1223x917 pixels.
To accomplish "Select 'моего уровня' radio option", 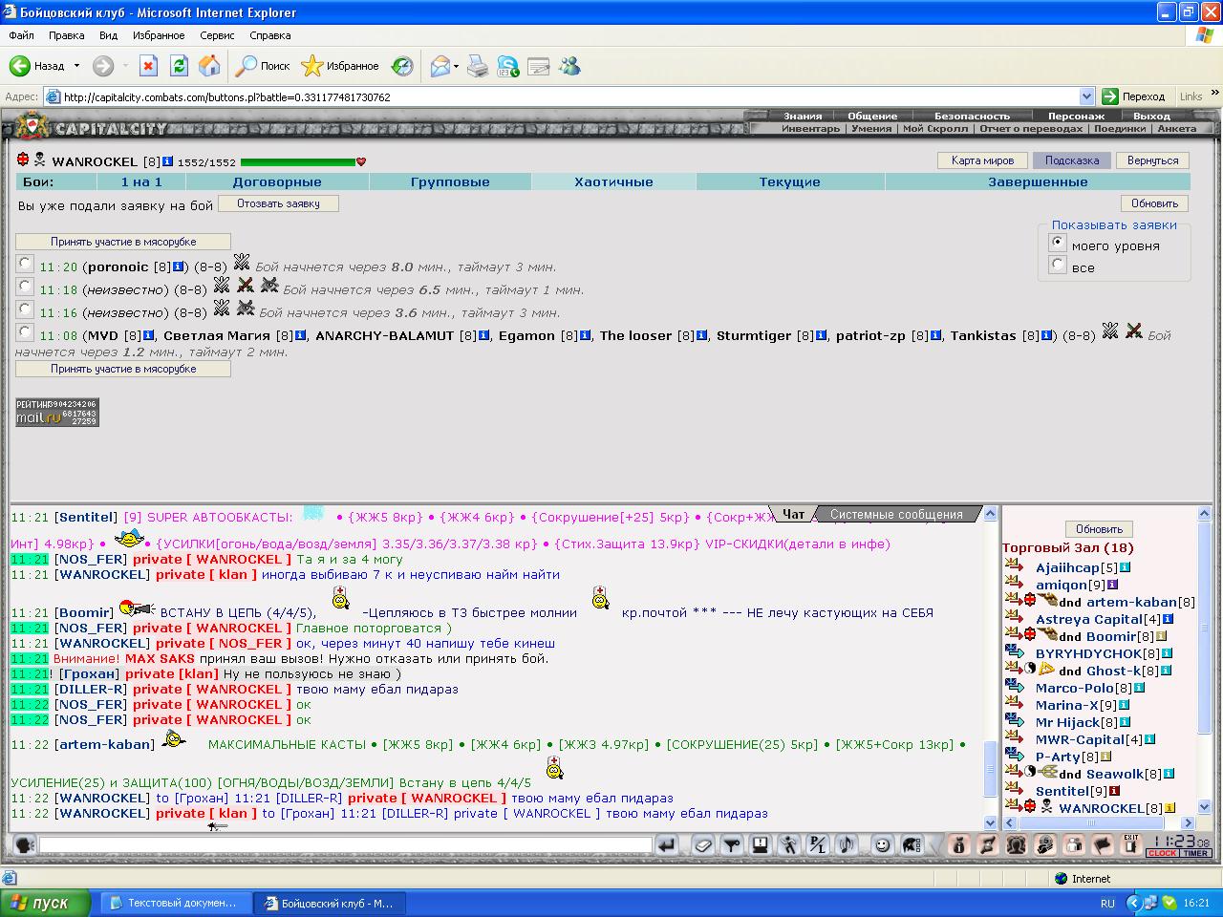I will point(1057,243).
